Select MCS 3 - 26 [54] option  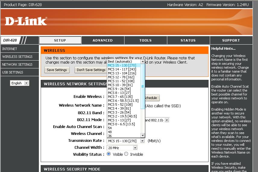(124, 112)
